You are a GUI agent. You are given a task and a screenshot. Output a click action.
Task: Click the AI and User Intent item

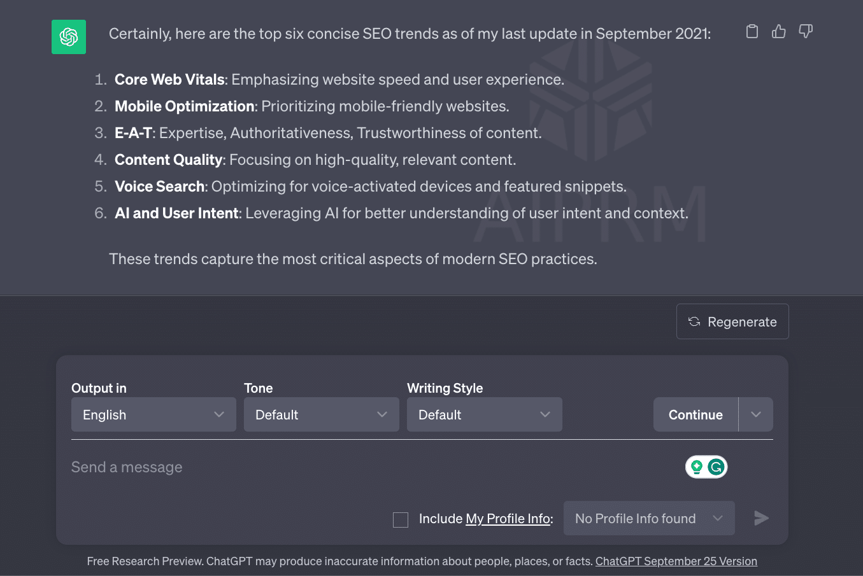(x=401, y=213)
